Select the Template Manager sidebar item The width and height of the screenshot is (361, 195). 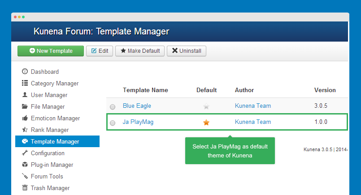[x=57, y=141]
